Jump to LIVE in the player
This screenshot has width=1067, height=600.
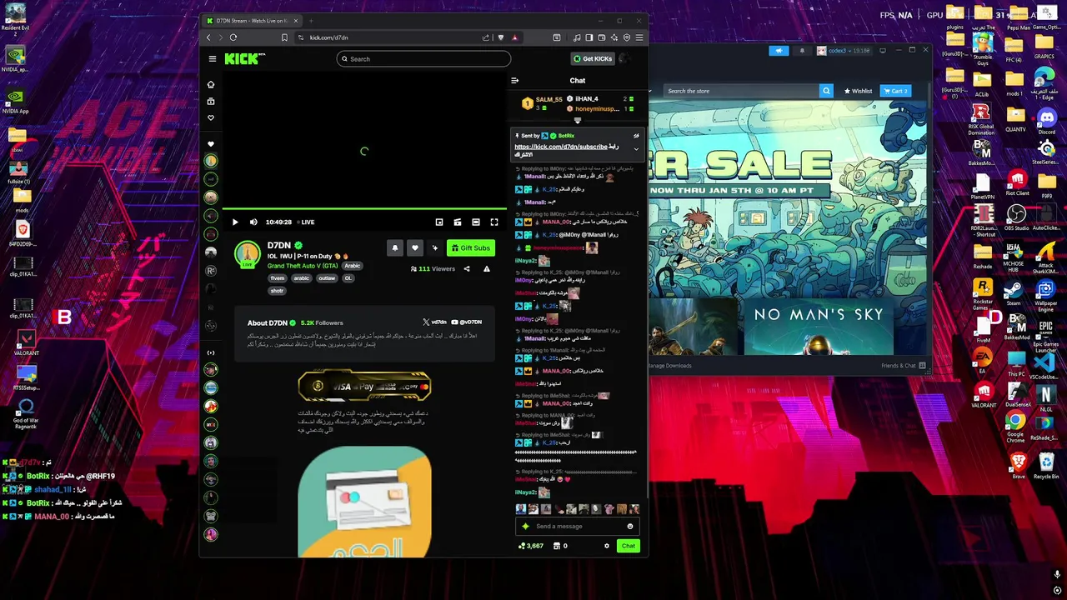pos(305,222)
